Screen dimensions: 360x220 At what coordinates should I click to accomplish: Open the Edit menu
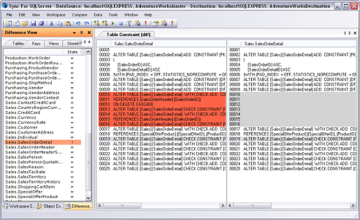coord(22,15)
